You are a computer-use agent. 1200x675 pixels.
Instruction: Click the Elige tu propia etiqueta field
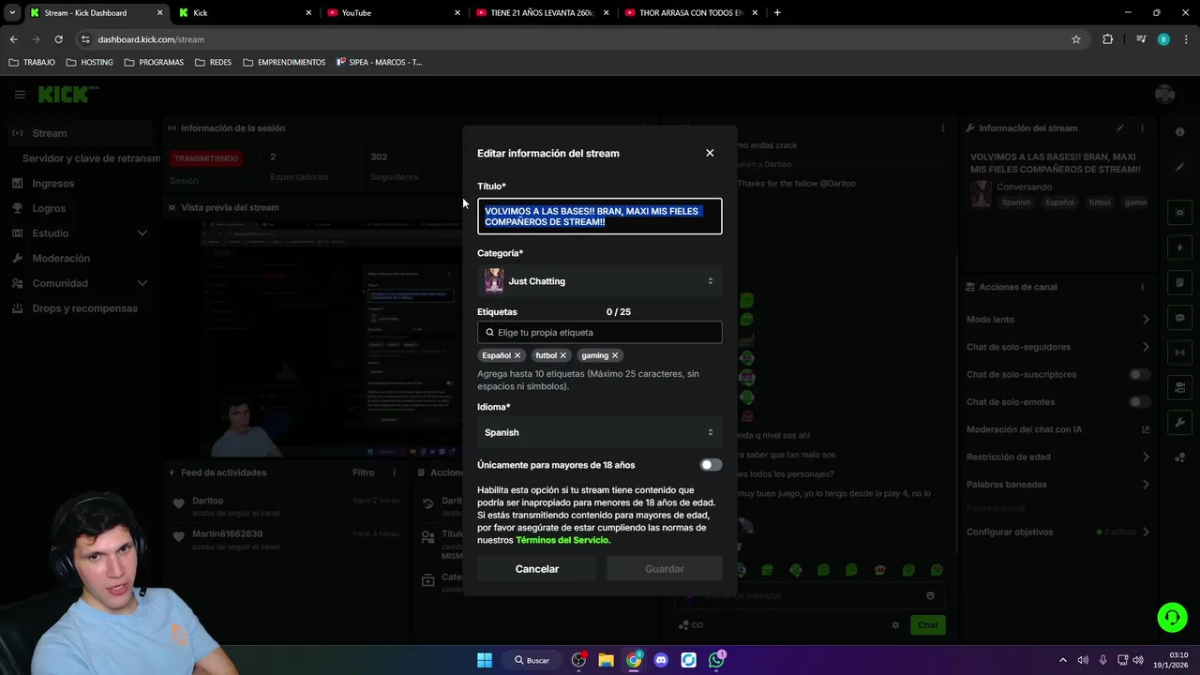point(600,332)
